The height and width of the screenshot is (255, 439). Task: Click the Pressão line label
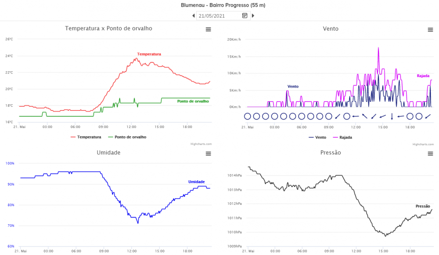pos(423,206)
